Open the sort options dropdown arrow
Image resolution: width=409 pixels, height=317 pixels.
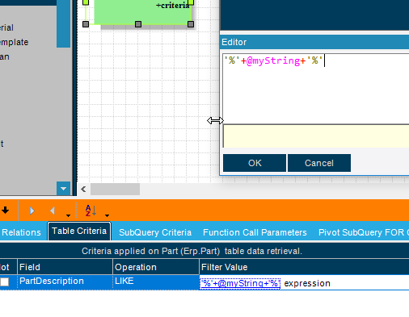(107, 215)
